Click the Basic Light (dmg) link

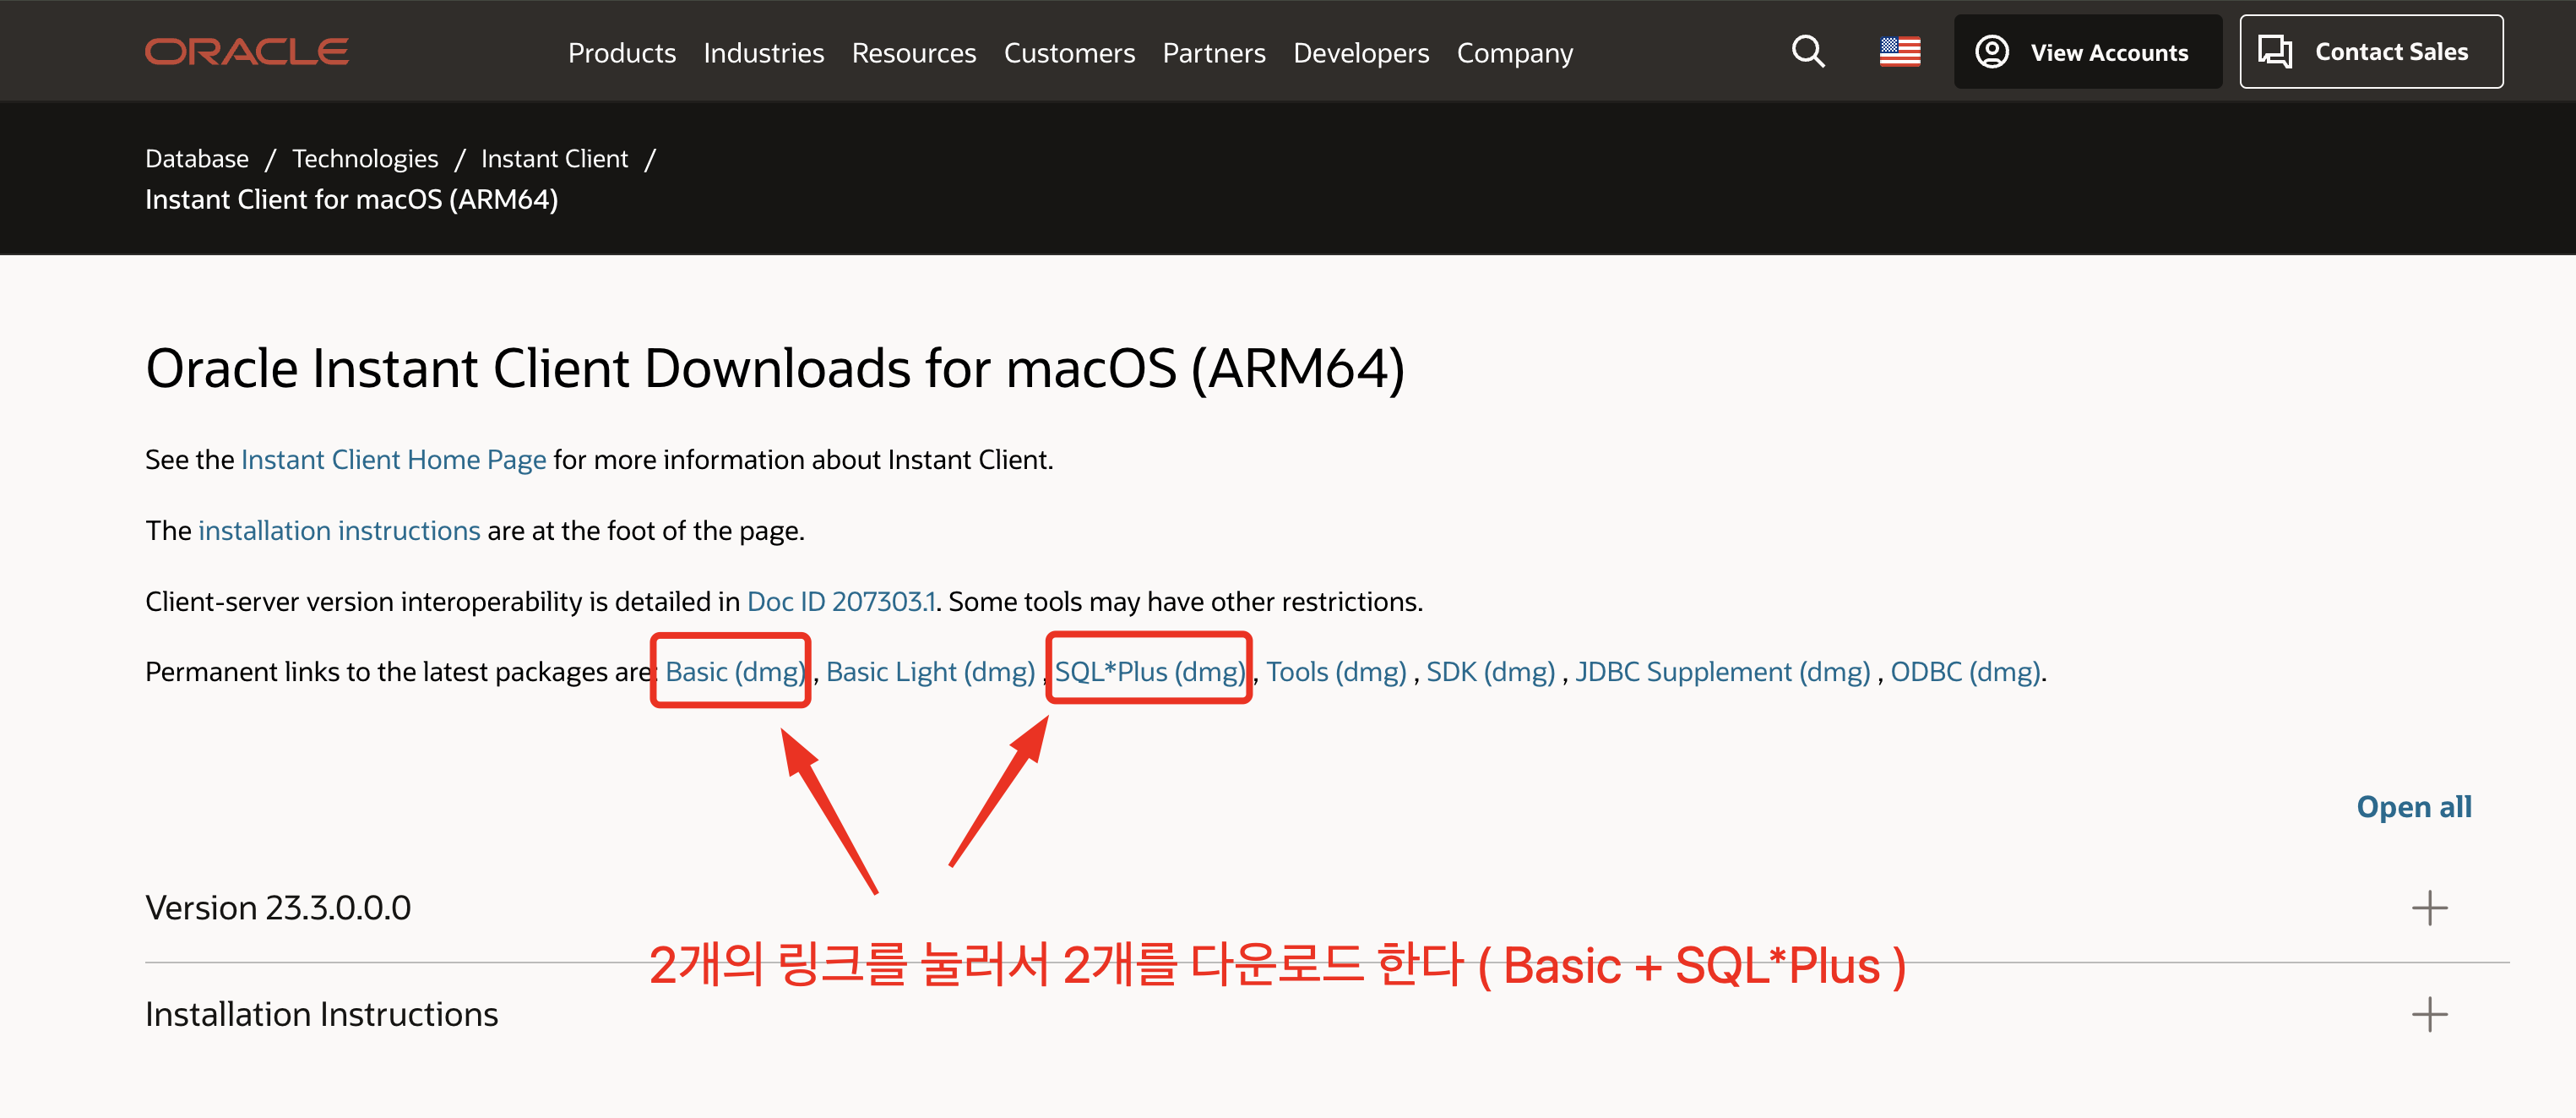click(x=929, y=672)
